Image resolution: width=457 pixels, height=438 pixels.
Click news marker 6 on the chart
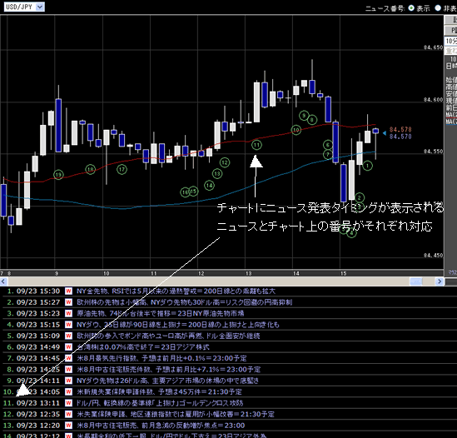coord(328,145)
